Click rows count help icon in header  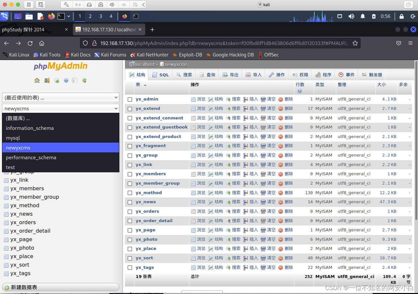click(300, 91)
